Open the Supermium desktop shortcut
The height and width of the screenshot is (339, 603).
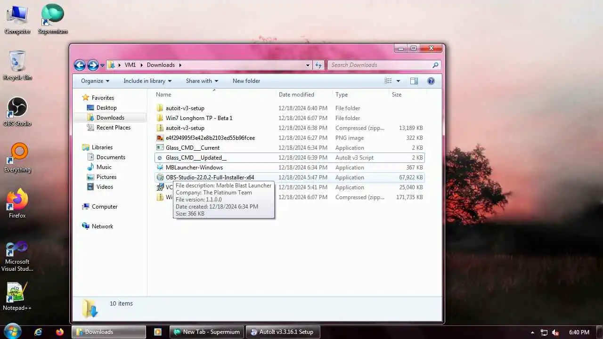(53, 19)
